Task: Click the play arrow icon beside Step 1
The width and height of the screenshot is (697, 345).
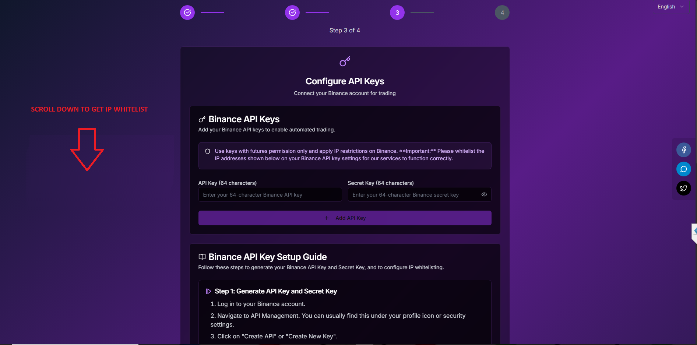Action: (208, 291)
